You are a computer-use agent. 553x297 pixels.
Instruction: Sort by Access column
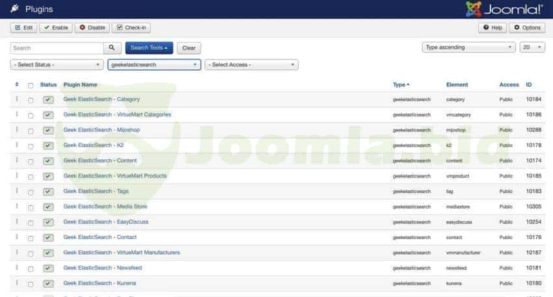[x=509, y=84]
